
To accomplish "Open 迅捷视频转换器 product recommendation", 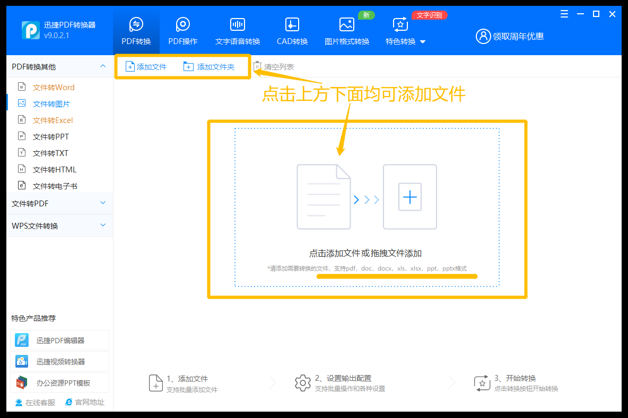I will click(x=60, y=362).
